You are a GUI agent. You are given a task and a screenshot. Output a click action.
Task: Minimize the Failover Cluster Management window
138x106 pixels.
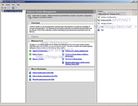pos(132,2)
